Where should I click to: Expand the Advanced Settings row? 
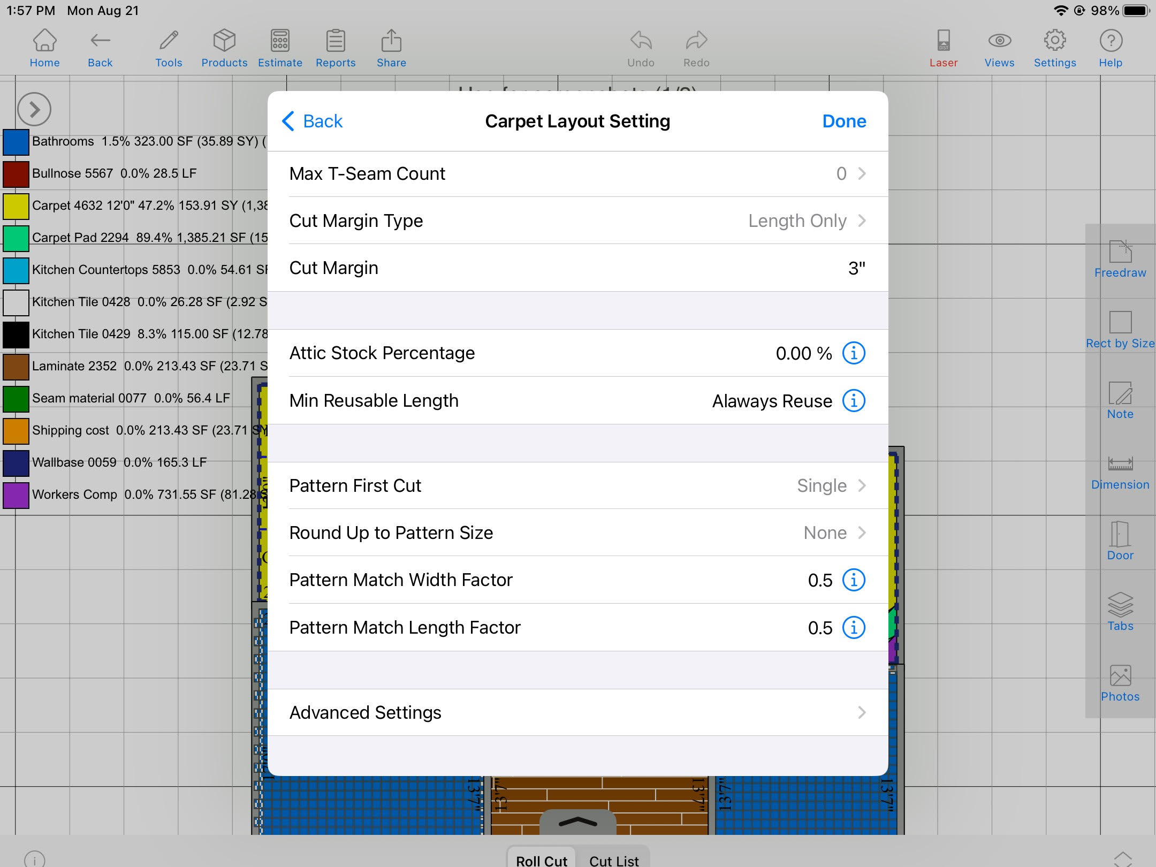coord(577,712)
